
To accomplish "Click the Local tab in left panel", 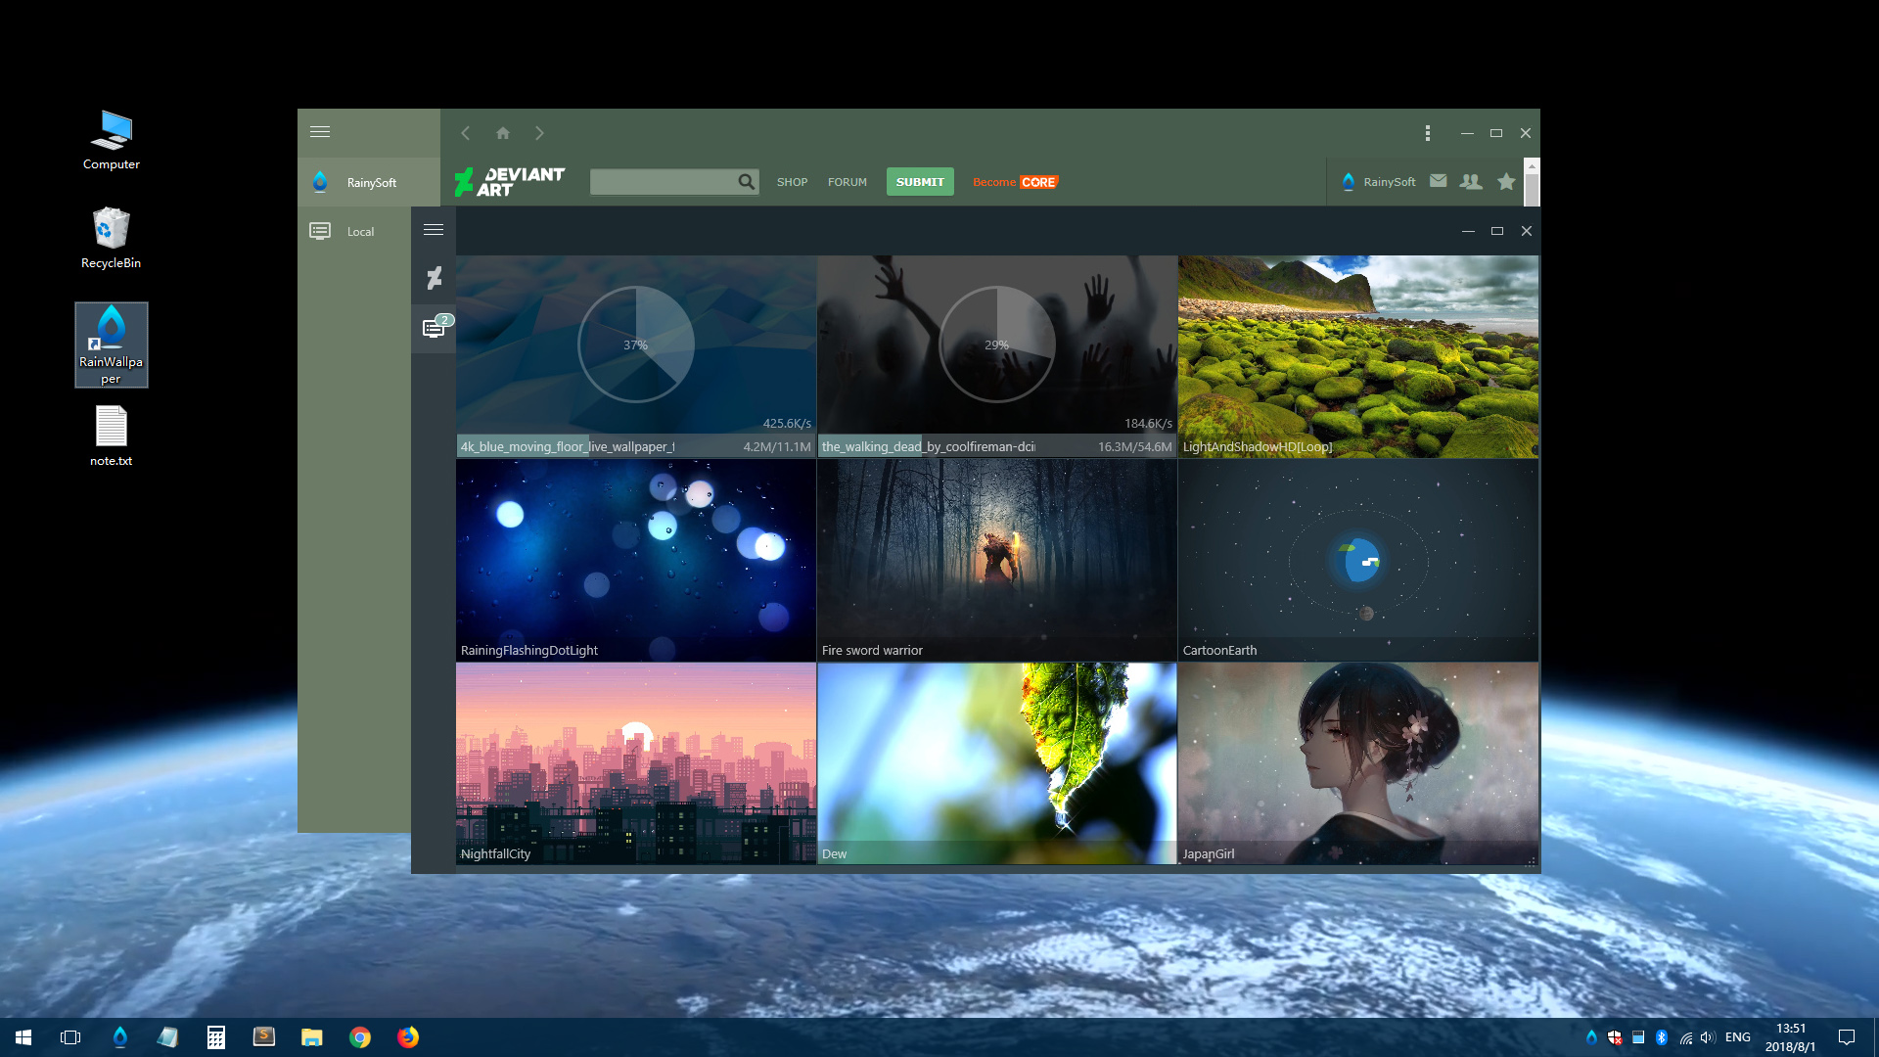I will coord(360,231).
